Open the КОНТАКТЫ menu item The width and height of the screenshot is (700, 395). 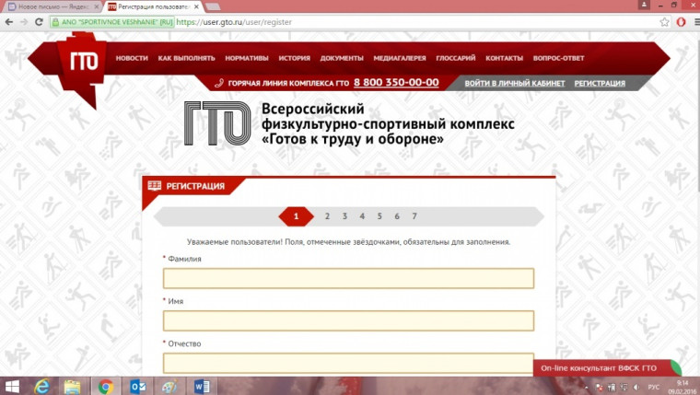[x=504, y=58]
